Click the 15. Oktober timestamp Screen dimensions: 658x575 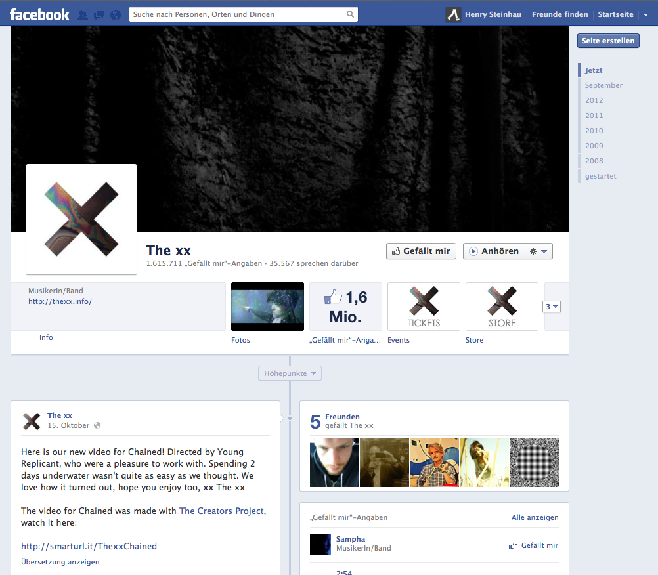tap(68, 425)
